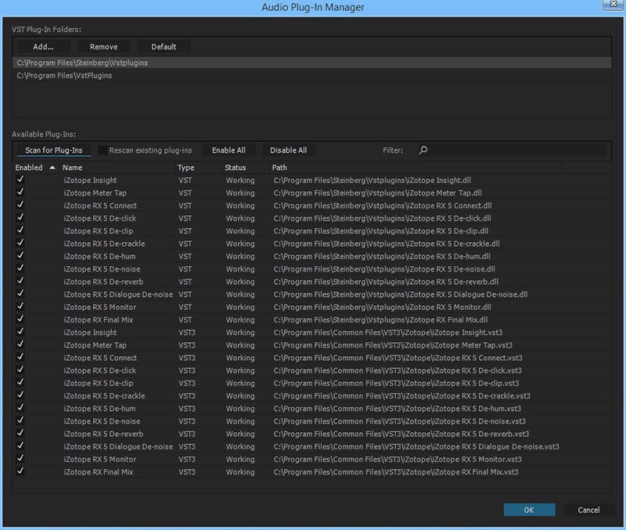Image resolution: width=626 pixels, height=530 pixels.
Task: Toggle iZotope RX 5 Connect VST3 checkbox
Action: point(20,357)
